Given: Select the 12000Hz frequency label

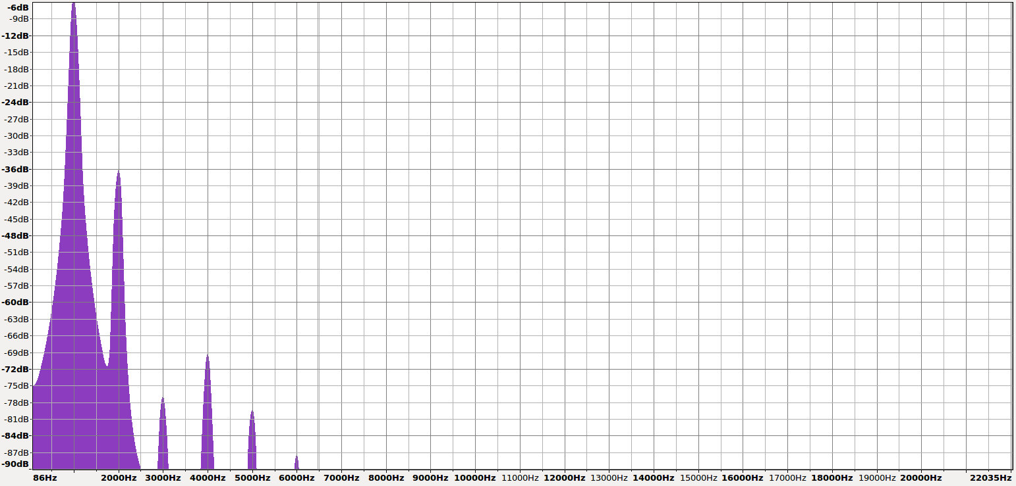Looking at the screenshot, I should 565,477.
